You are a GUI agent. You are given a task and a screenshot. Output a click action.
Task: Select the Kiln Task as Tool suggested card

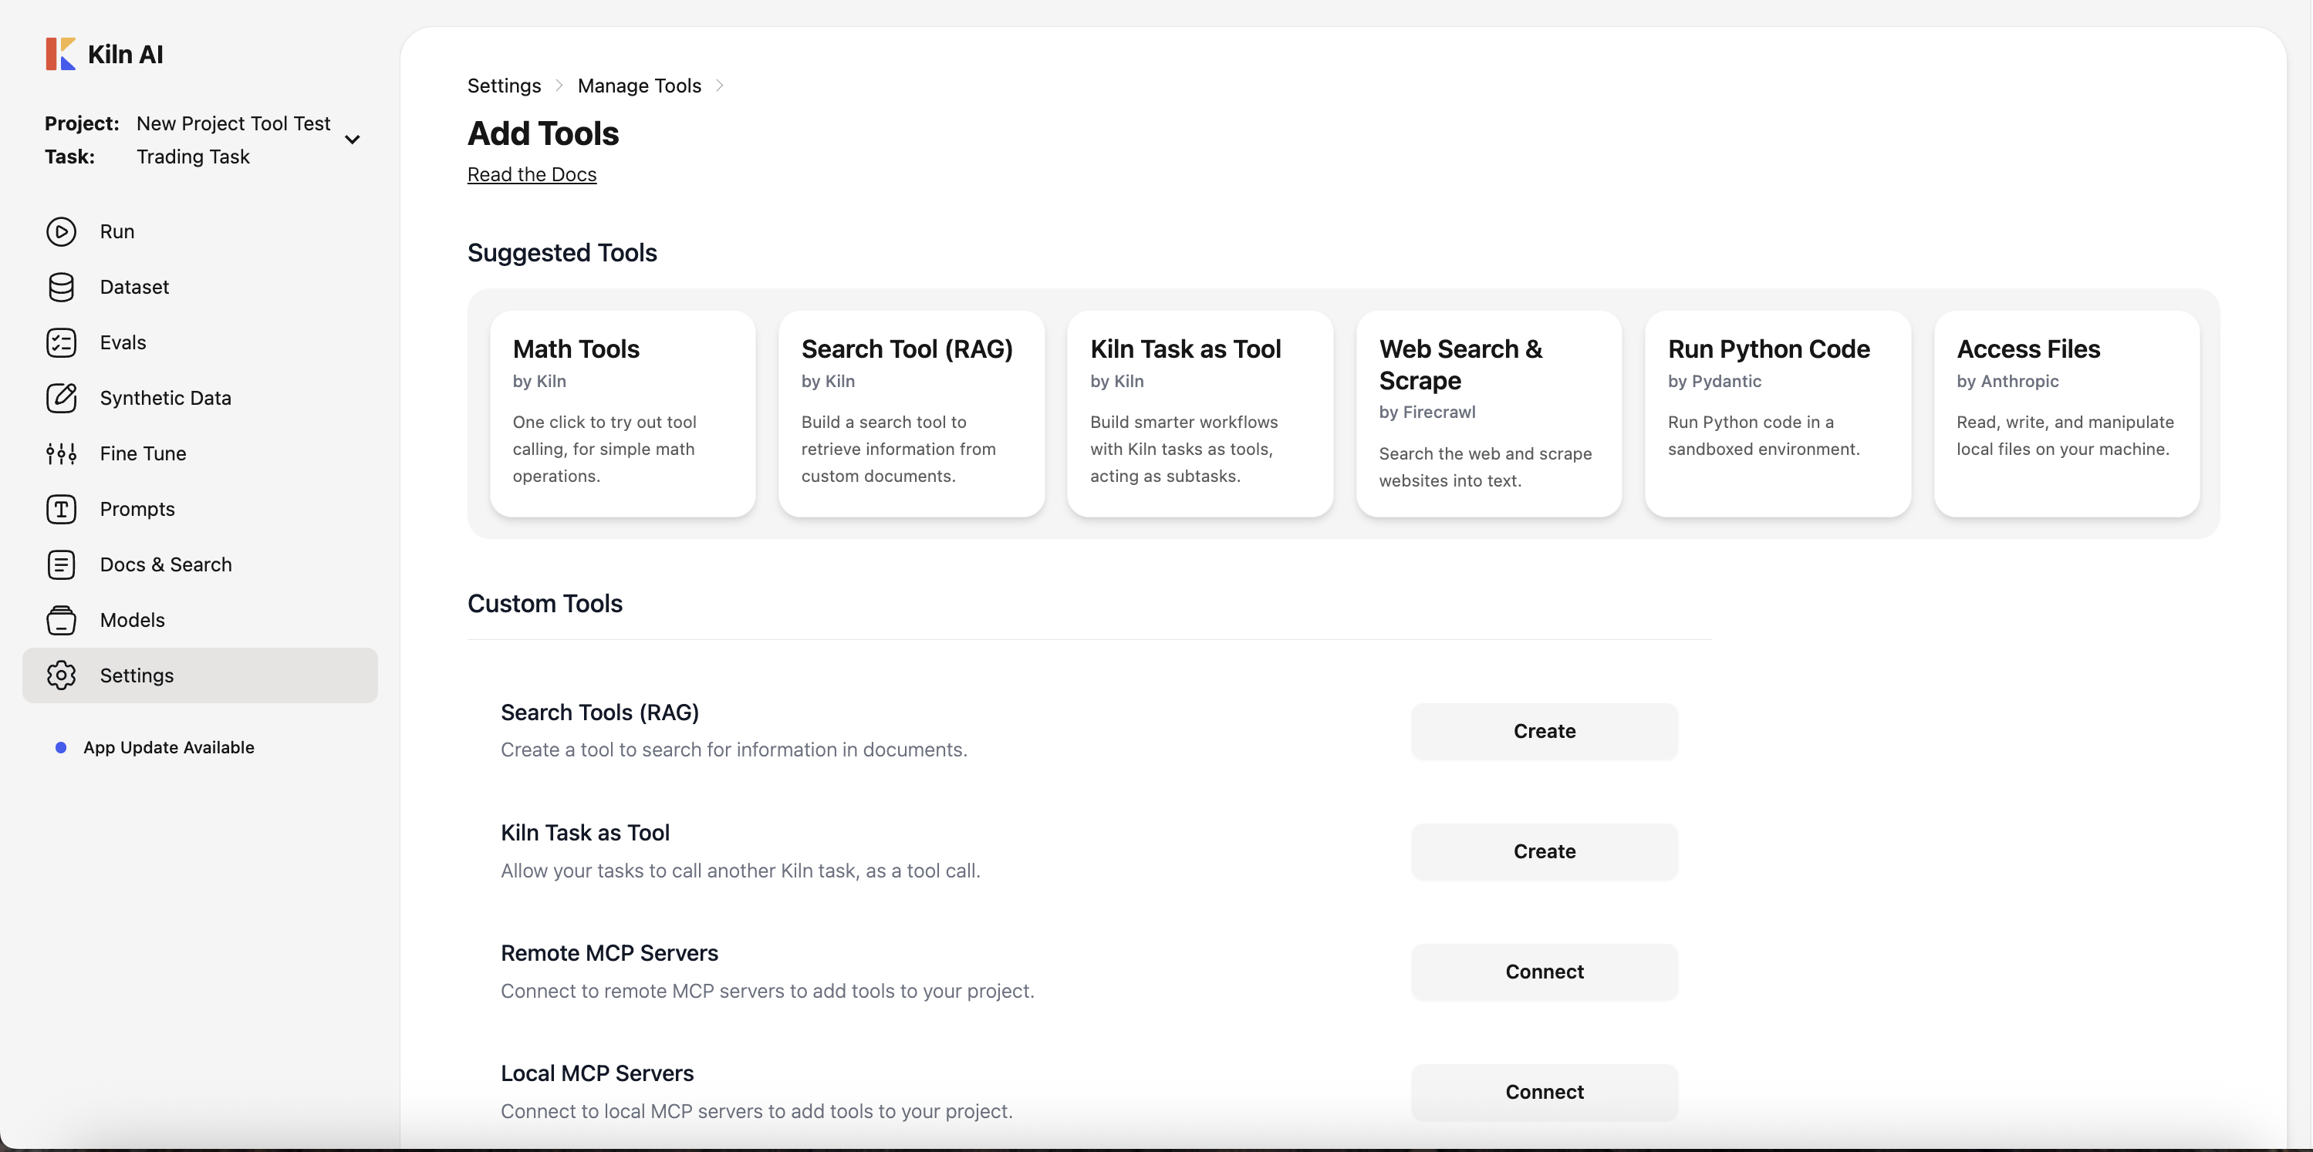(1200, 413)
